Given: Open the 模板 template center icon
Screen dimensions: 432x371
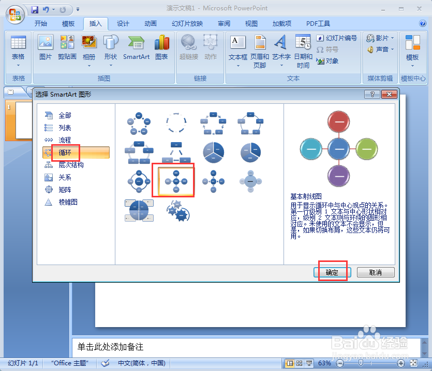Looking at the screenshot, I should click(x=412, y=48).
